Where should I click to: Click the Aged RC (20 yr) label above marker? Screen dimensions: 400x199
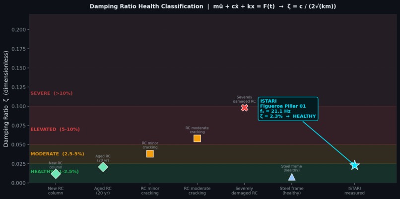[x=103, y=158]
